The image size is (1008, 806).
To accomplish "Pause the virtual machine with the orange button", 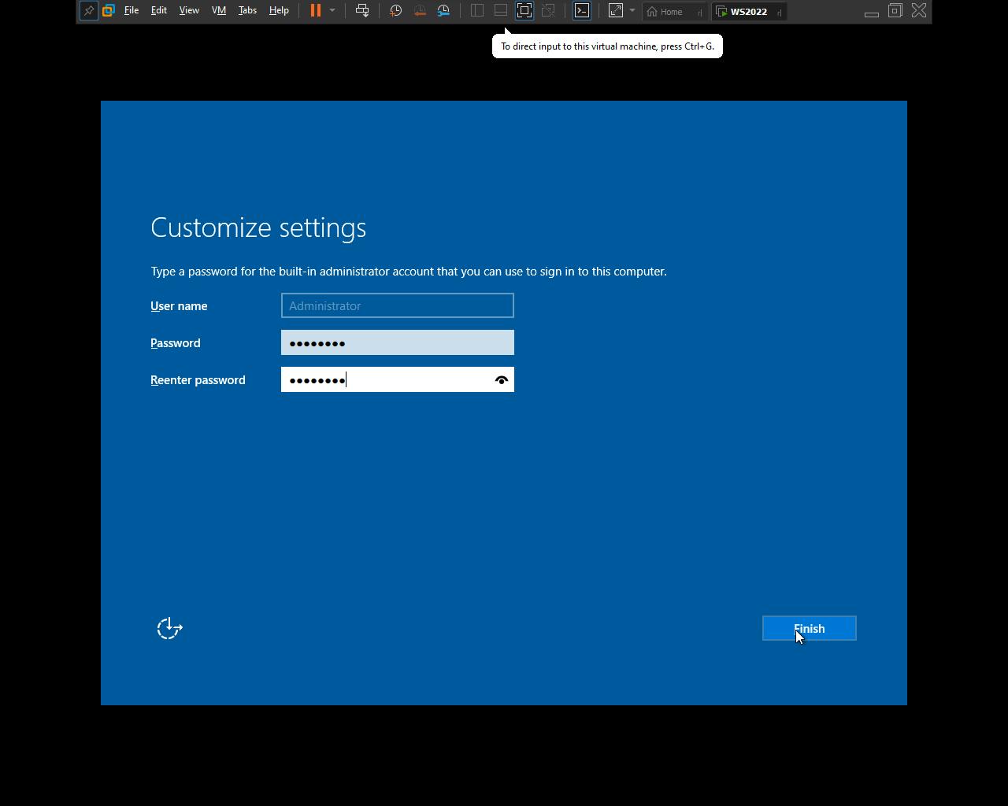I will coord(315,11).
